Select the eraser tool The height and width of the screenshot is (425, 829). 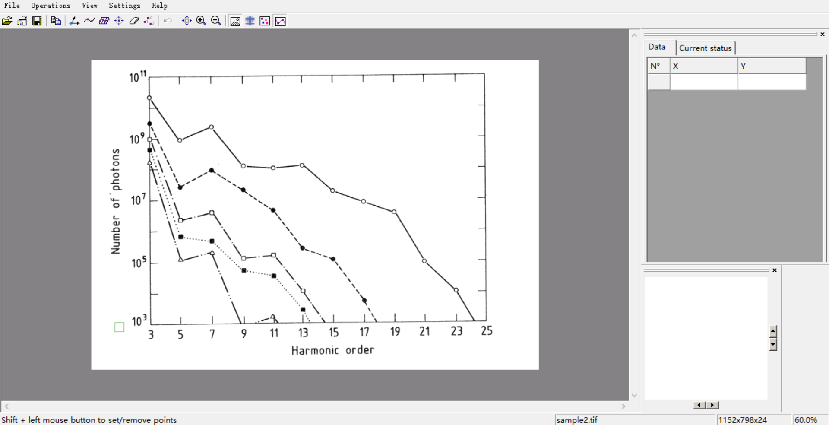(134, 21)
